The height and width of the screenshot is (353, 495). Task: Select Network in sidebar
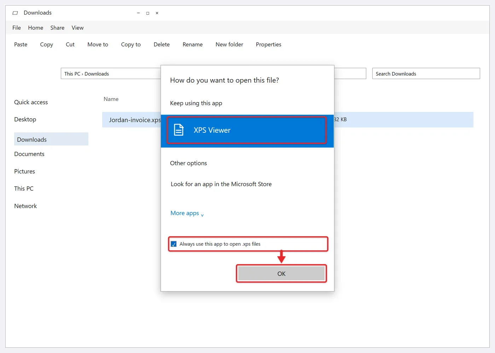pyautogui.click(x=25, y=206)
